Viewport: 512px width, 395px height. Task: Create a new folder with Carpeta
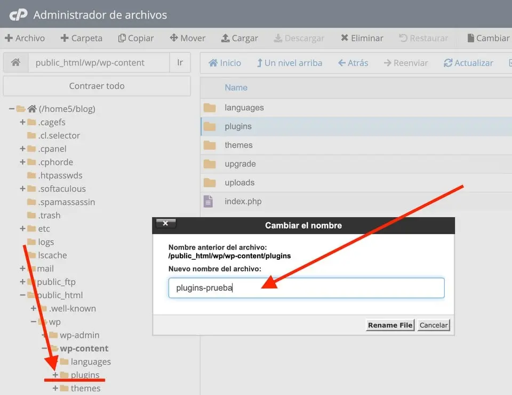click(81, 38)
